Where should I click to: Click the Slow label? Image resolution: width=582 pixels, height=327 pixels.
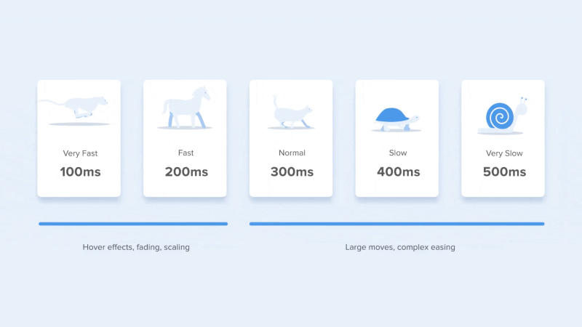tap(398, 153)
